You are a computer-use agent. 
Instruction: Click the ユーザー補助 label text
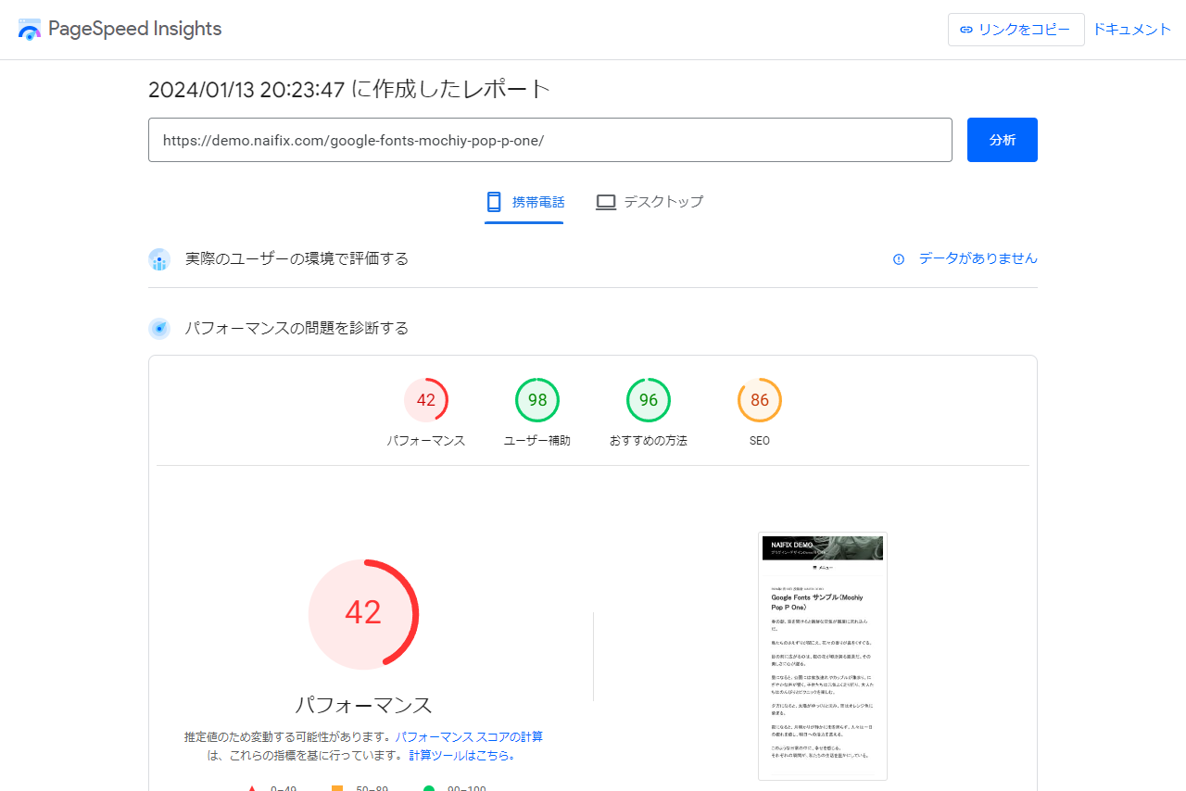point(537,441)
